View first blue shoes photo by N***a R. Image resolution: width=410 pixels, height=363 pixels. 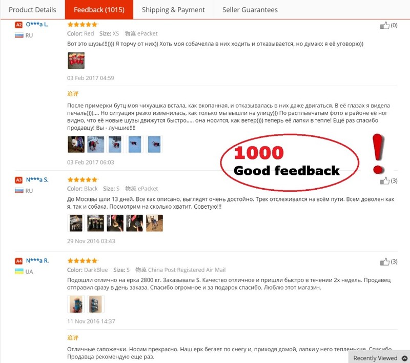76,304
